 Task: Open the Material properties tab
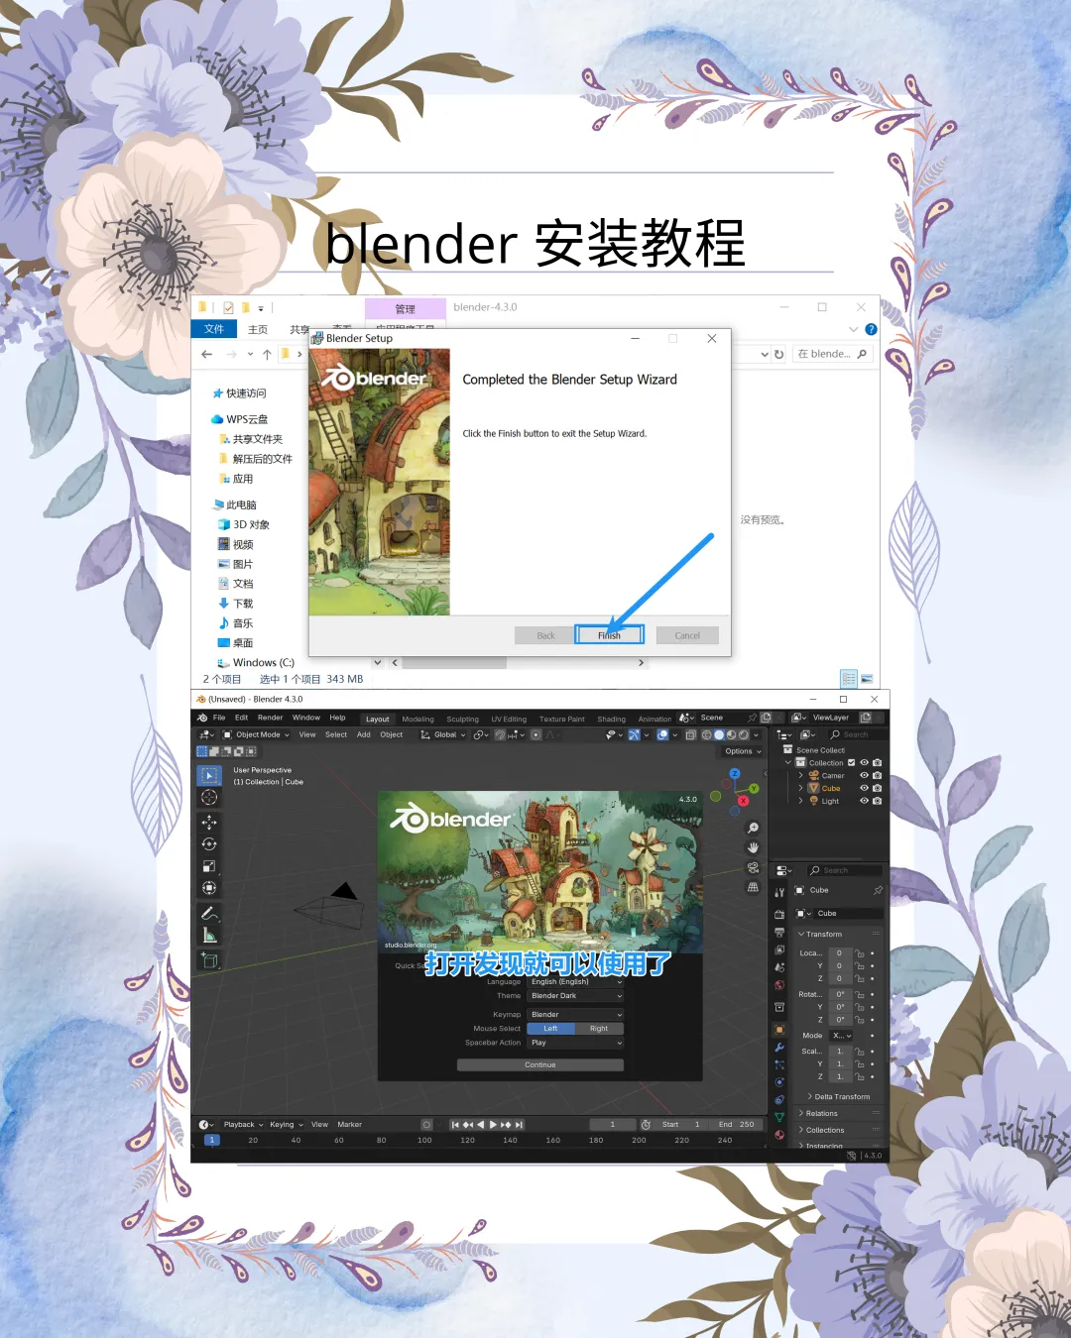click(779, 1135)
